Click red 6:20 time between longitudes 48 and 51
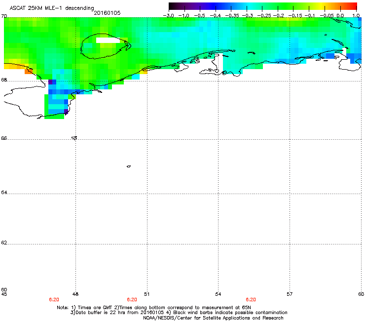 (x=132, y=300)
